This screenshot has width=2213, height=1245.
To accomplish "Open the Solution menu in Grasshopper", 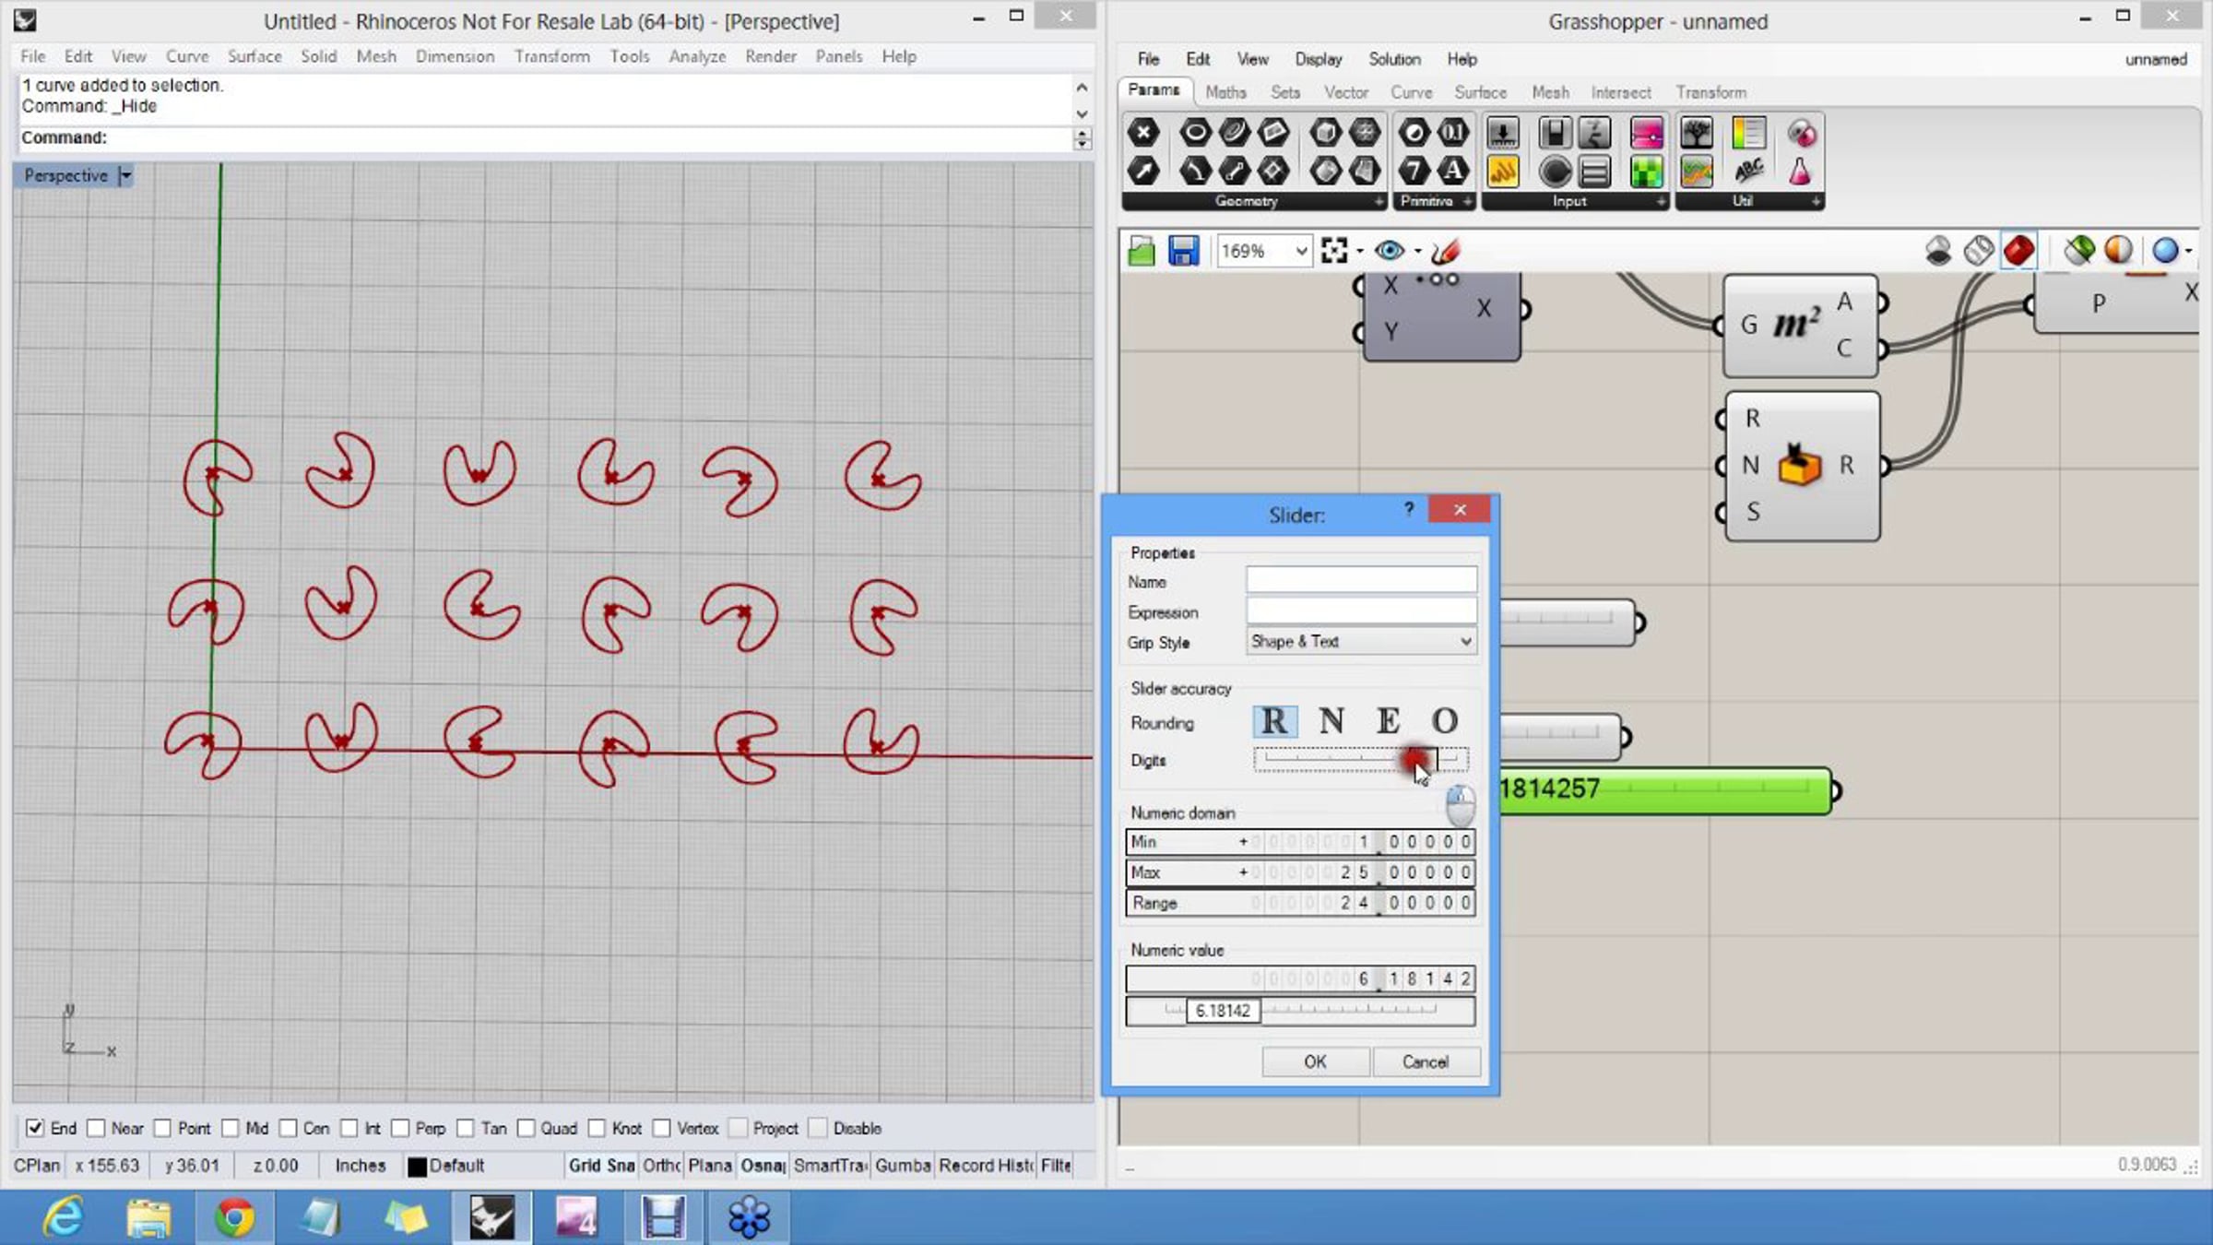I will pos(1394,59).
